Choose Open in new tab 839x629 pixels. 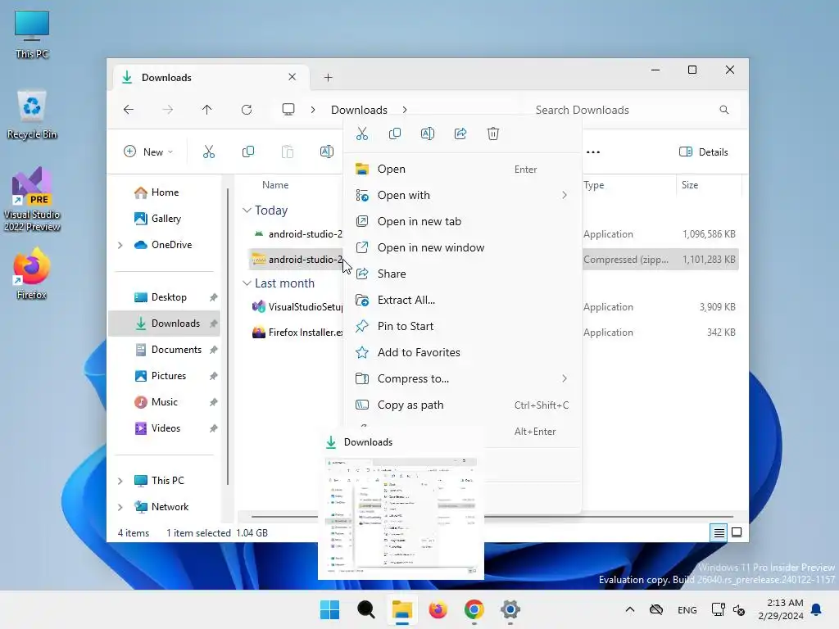(462, 221)
